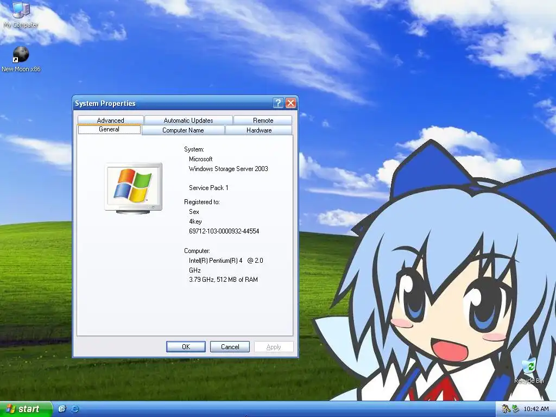Launch the first quick launch icon beside Start
Viewport: 556px width, 417px height.
point(62,409)
